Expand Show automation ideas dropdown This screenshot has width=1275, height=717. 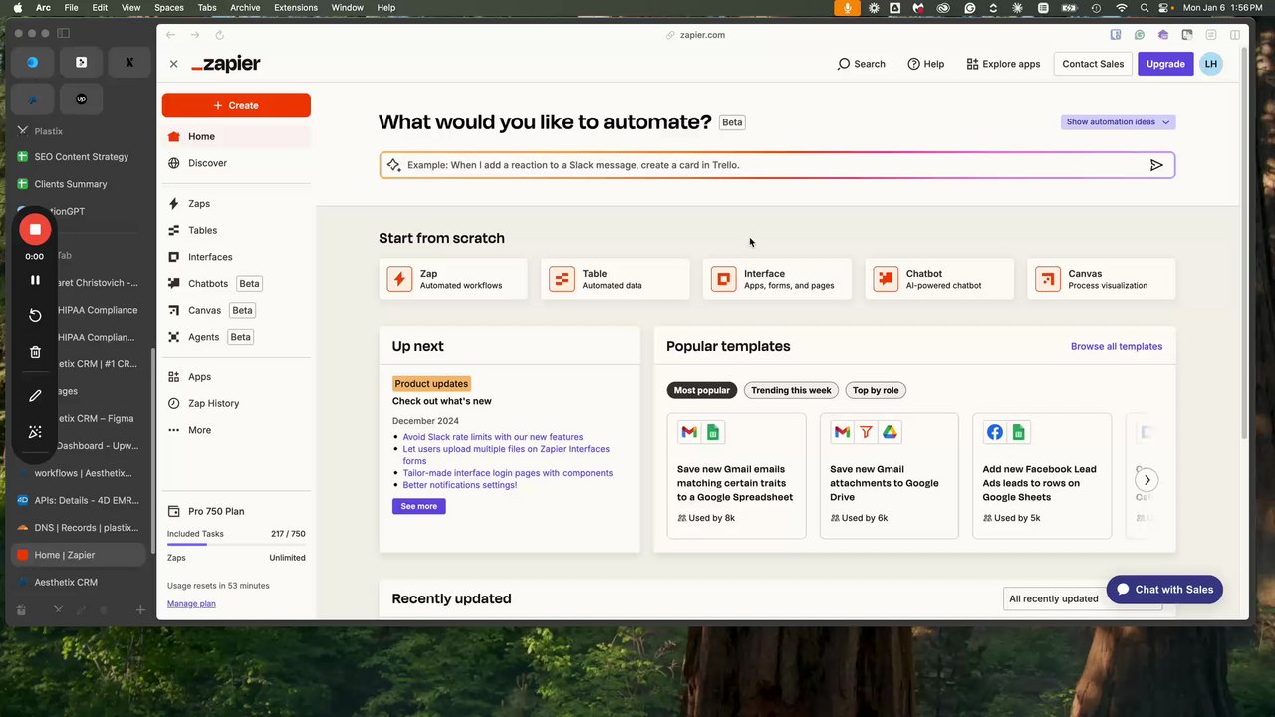tap(1118, 122)
